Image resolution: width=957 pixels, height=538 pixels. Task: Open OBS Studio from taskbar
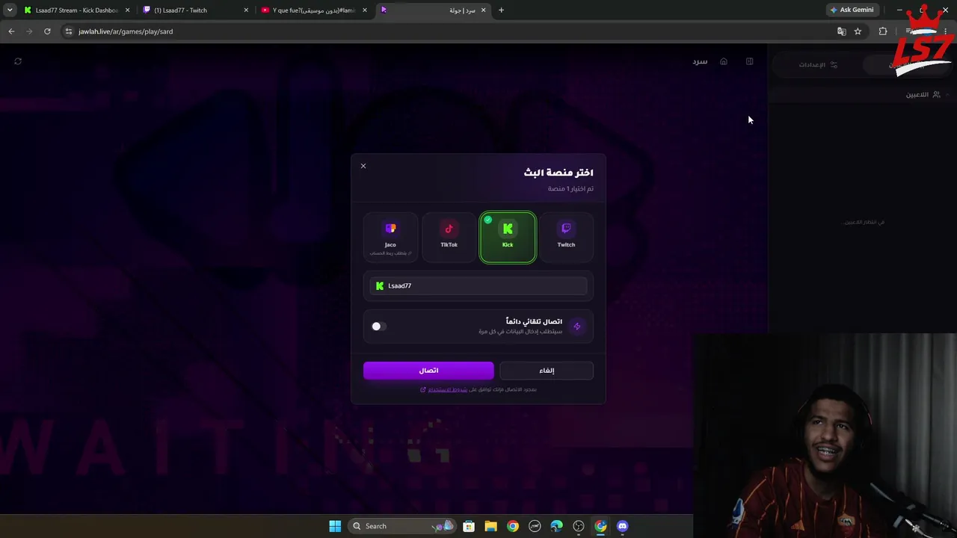pyautogui.click(x=579, y=526)
